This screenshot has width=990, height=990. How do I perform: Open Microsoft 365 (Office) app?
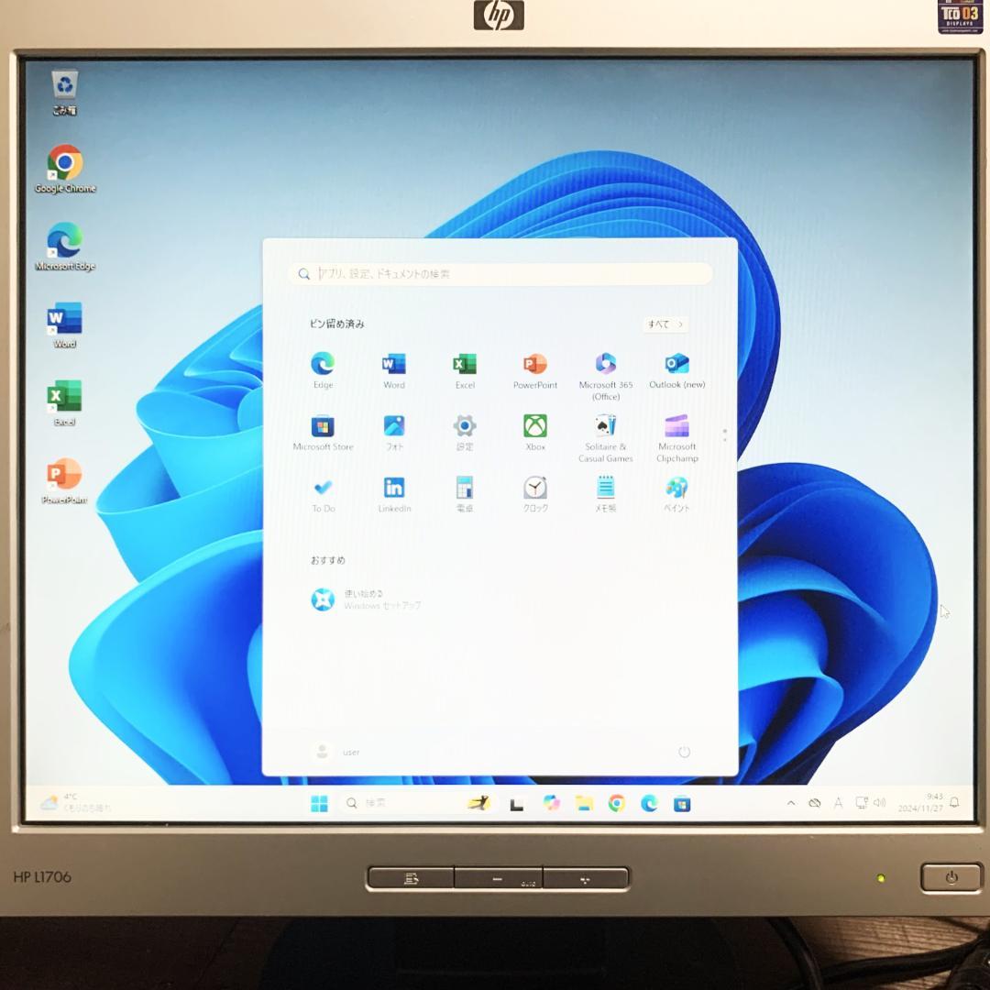point(606,377)
